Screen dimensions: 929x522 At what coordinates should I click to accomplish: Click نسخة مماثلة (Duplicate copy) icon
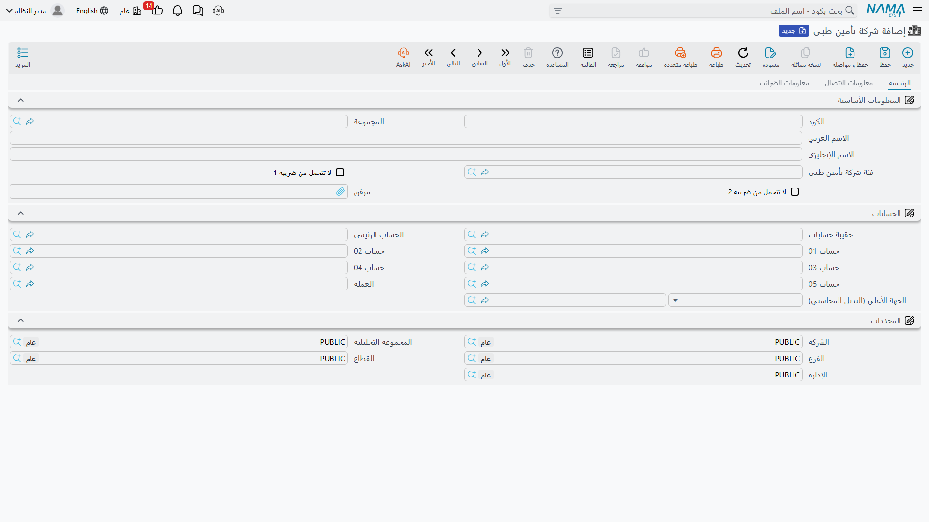tap(806, 53)
